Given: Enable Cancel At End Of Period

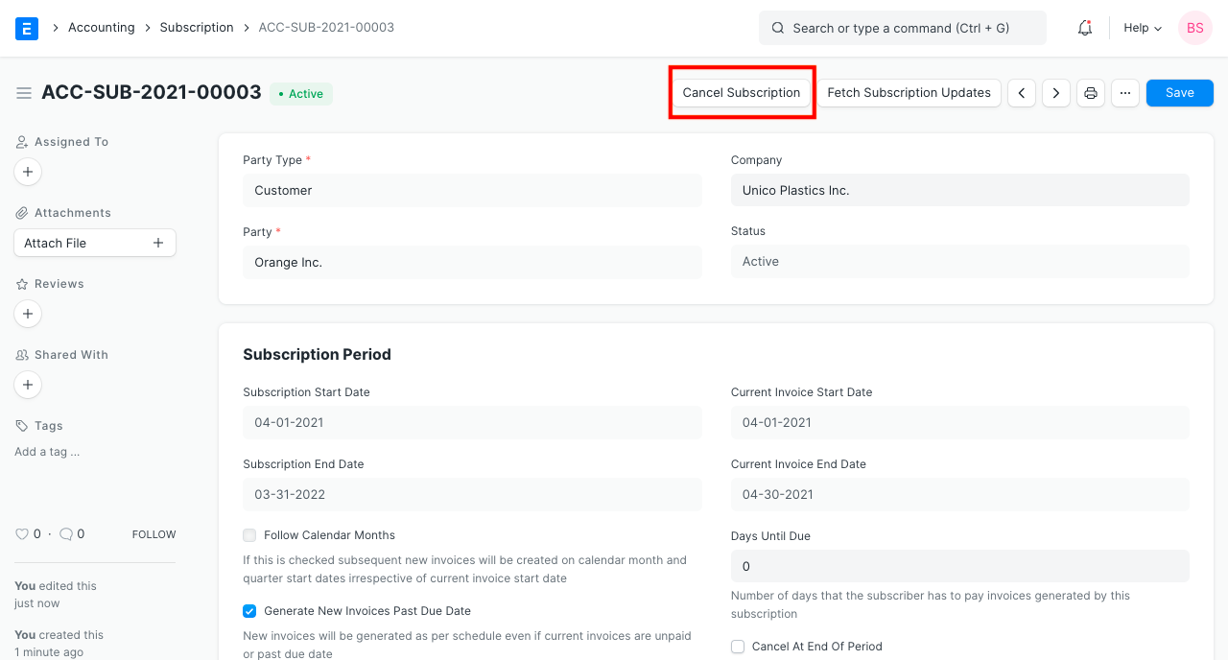Looking at the screenshot, I should tap(738, 647).
